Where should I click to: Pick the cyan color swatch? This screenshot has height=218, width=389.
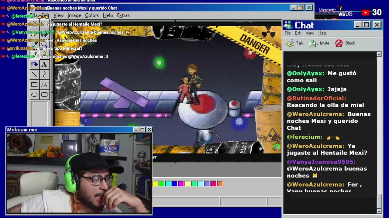(x=168, y=184)
